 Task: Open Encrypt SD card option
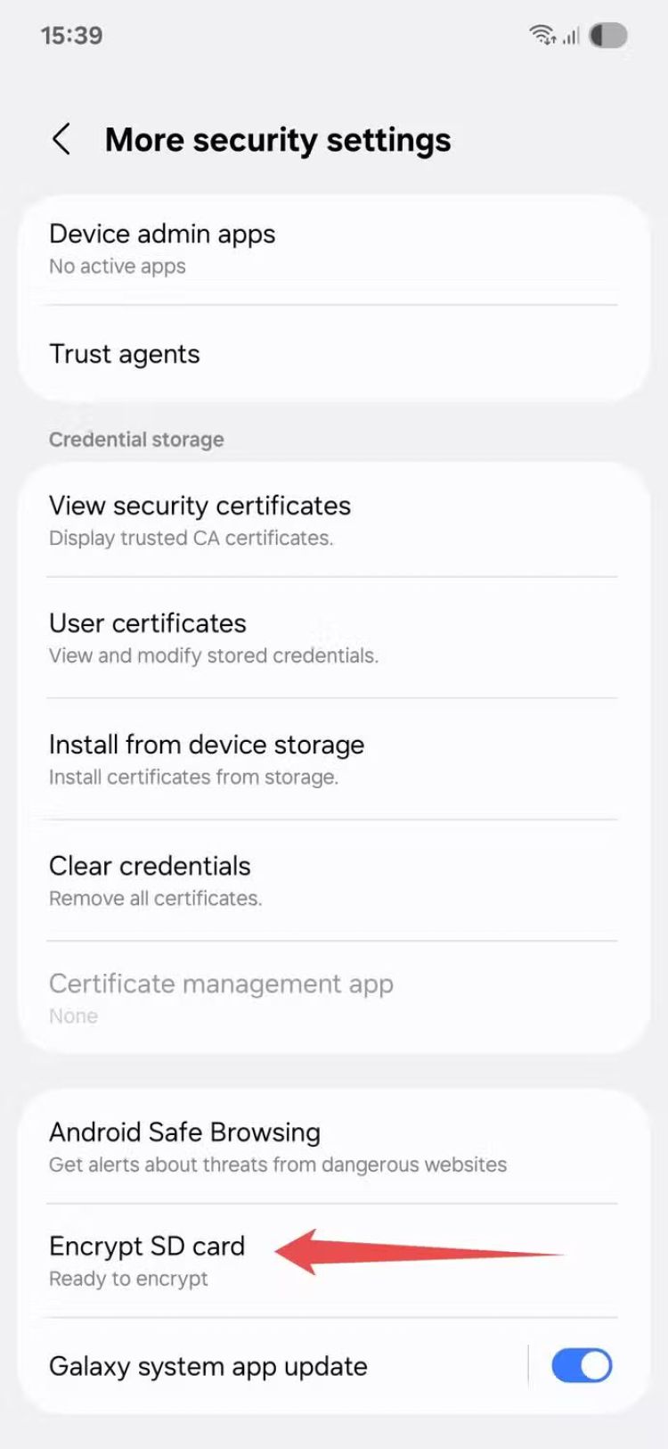click(147, 1247)
